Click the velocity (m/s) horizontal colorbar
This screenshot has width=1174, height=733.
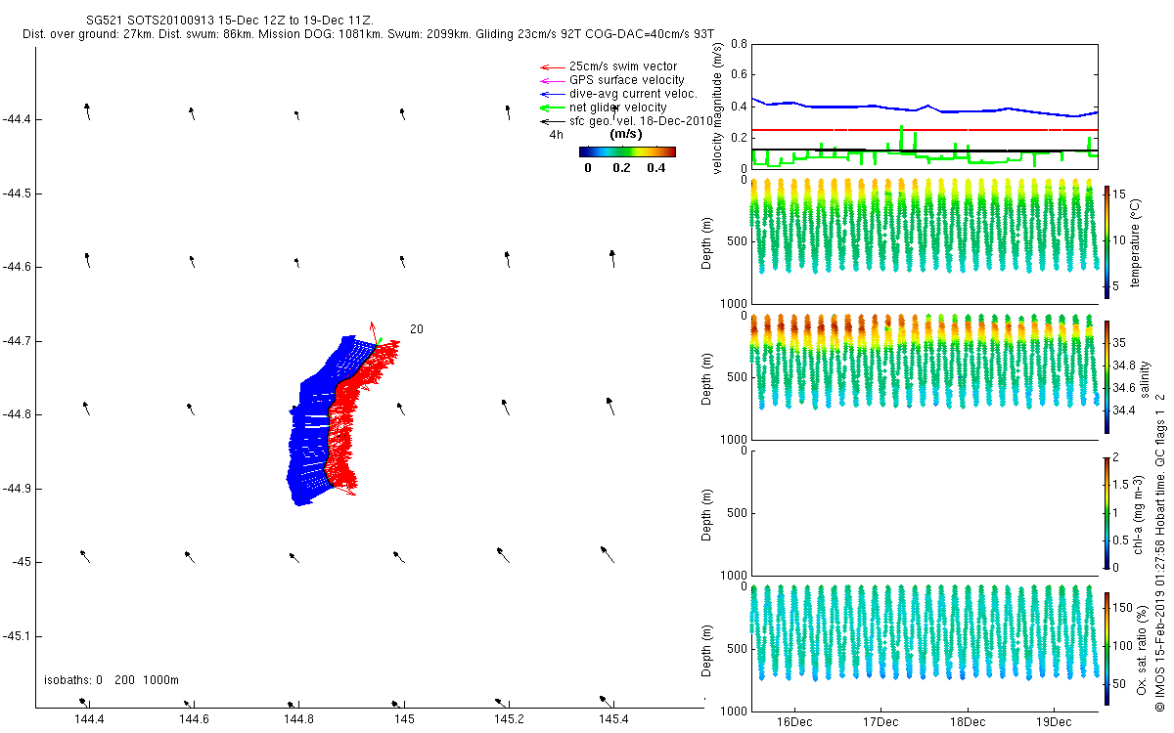click(627, 151)
